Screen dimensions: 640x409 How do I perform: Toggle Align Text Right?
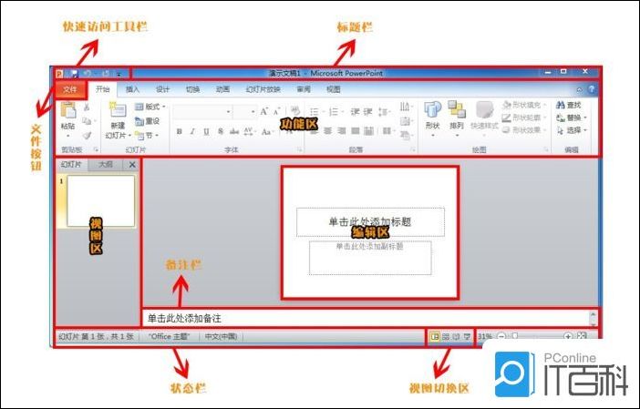[342, 131]
